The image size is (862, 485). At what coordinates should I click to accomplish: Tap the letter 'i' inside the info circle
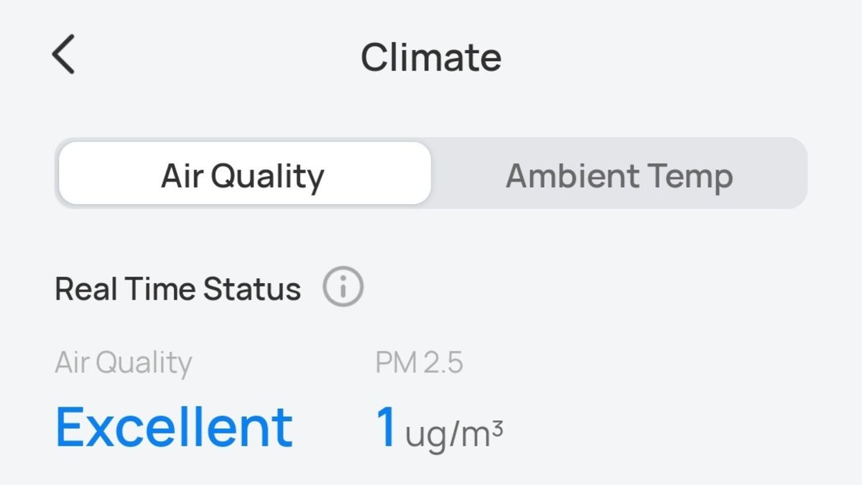343,287
